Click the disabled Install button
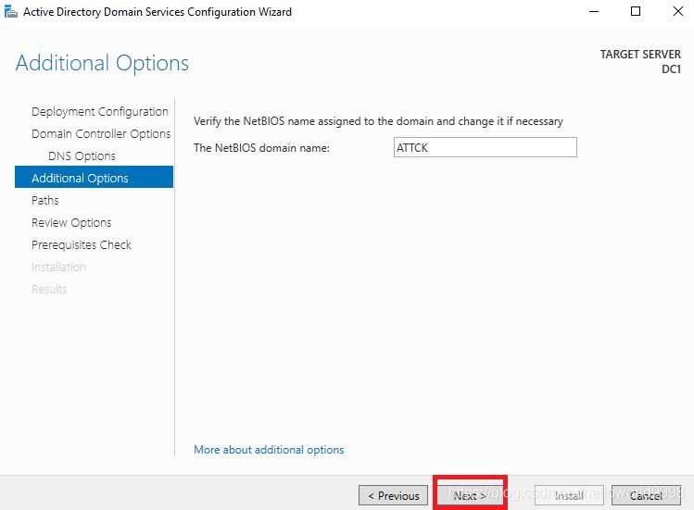 click(x=569, y=495)
